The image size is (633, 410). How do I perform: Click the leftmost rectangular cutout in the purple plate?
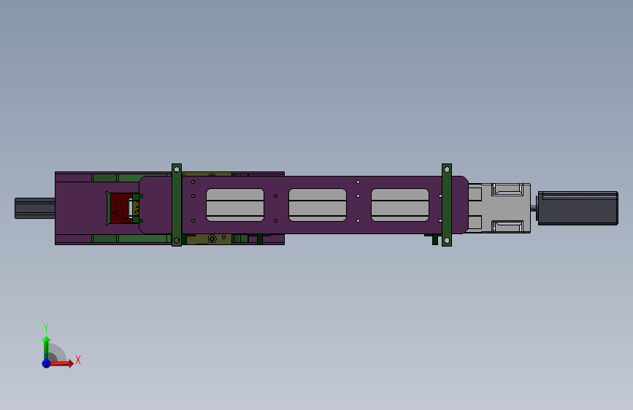pyautogui.click(x=235, y=205)
